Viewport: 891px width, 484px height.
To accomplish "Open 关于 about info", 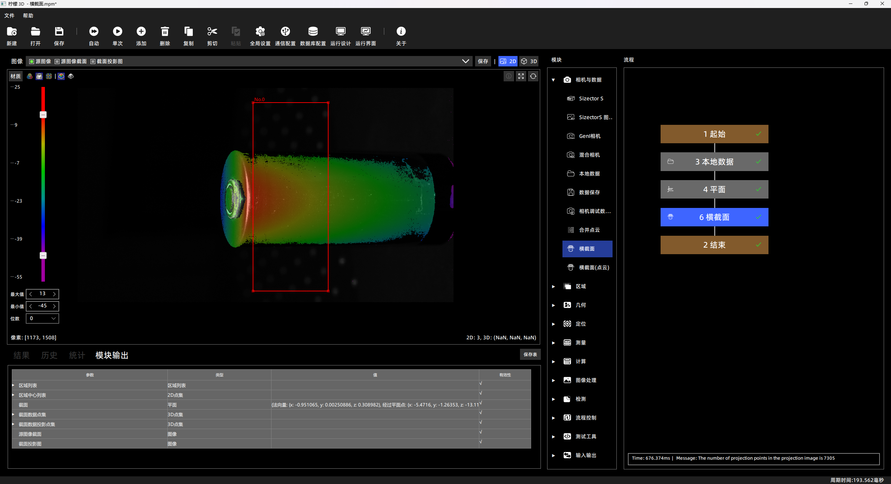I will (401, 32).
